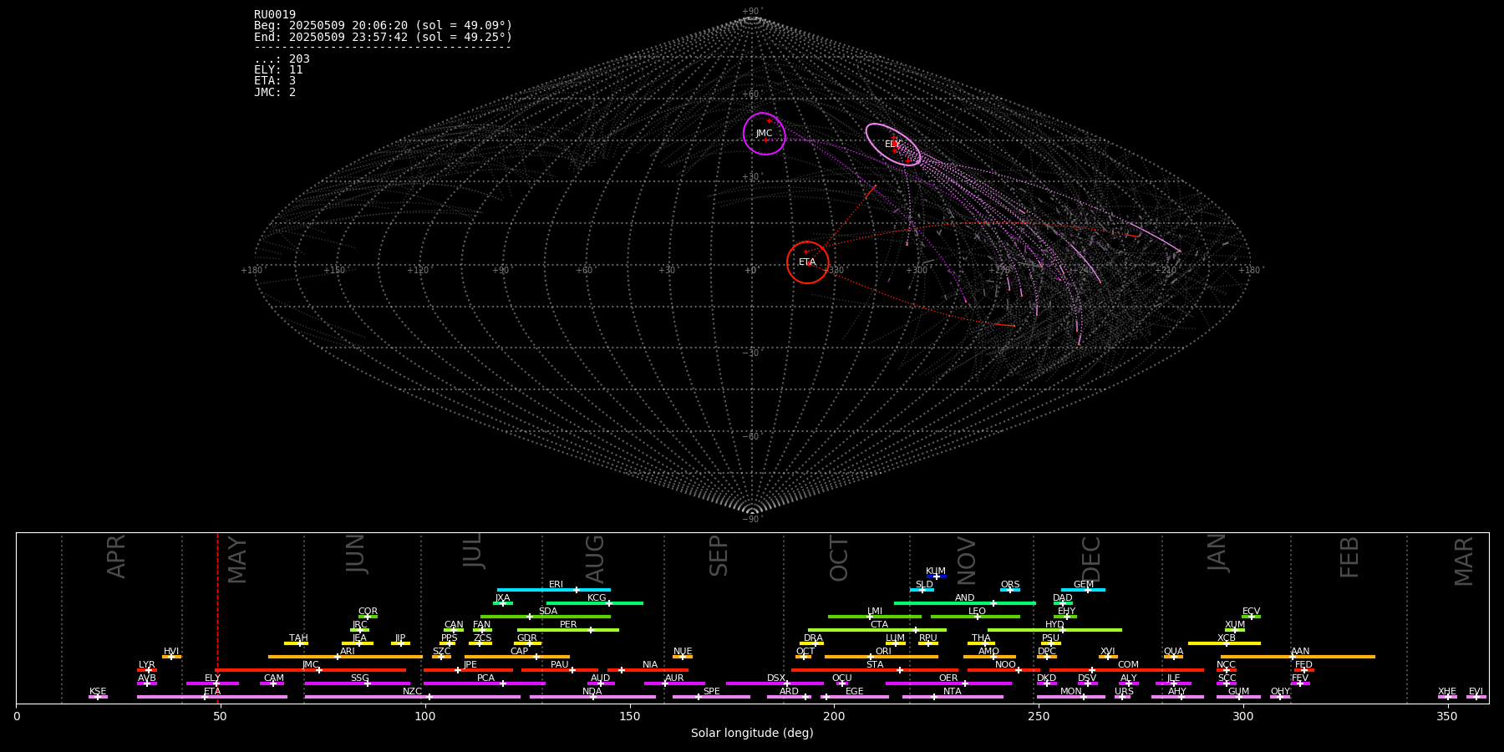Click the ECV shower label in timeline
1504x752 pixels.
[1251, 612]
